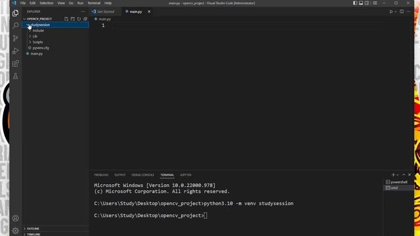Place cursor on editor line 1
This screenshot has width=420, height=236.
click(x=248, y=26)
